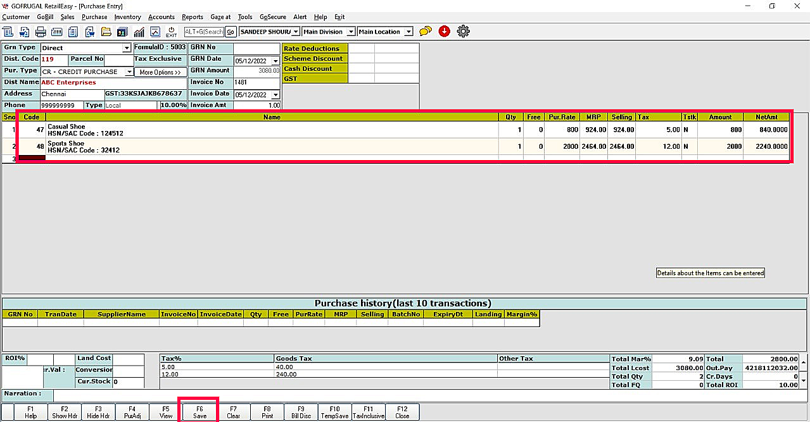Click the barcode label toolbar icon
Image resolution: width=810 pixels, height=422 pixels.
[x=57, y=32]
